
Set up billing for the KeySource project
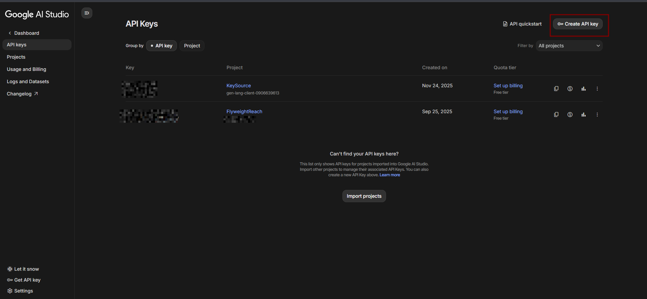click(x=508, y=86)
